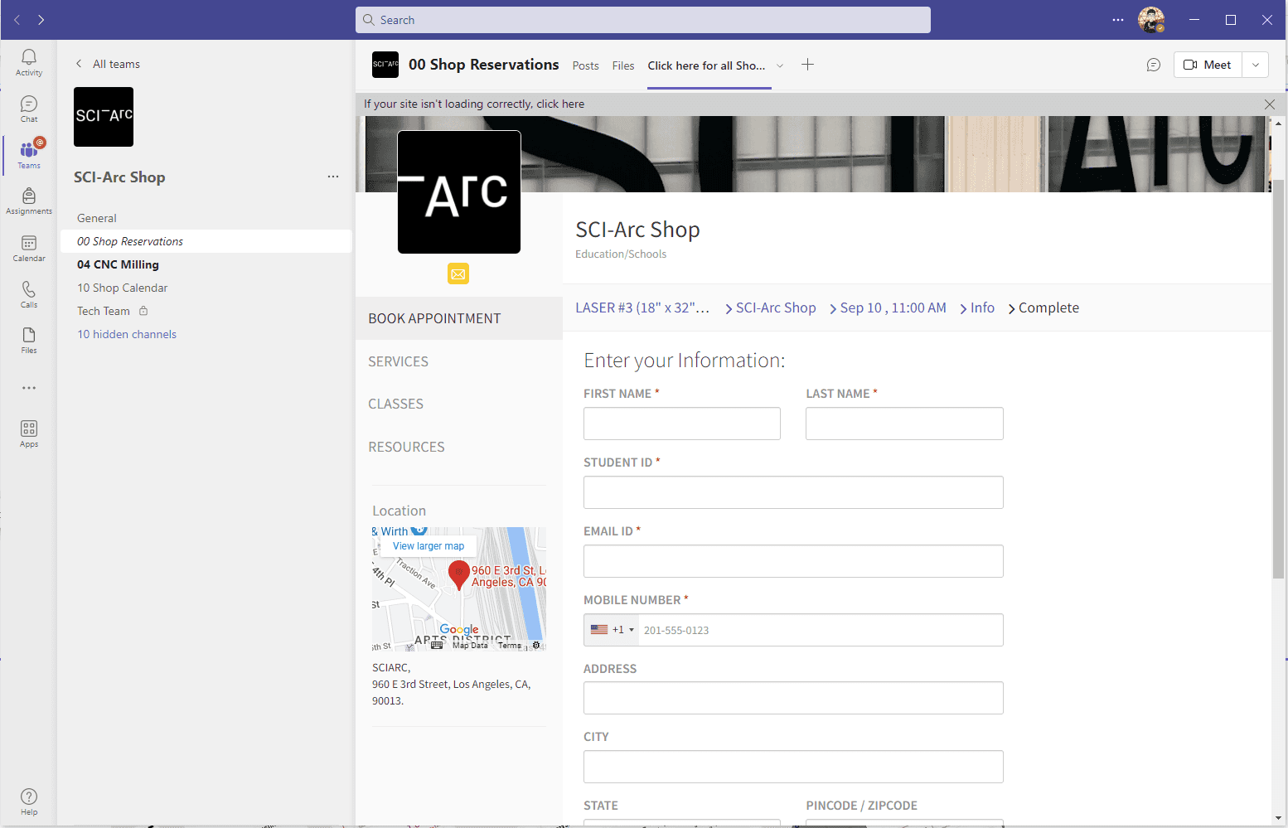Click the Address field
This screenshot has width=1288, height=828.
pos(793,698)
